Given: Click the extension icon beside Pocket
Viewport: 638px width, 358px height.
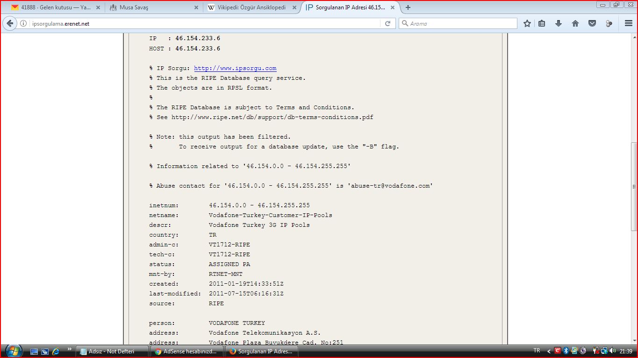Looking at the screenshot, I should tap(609, 23).
